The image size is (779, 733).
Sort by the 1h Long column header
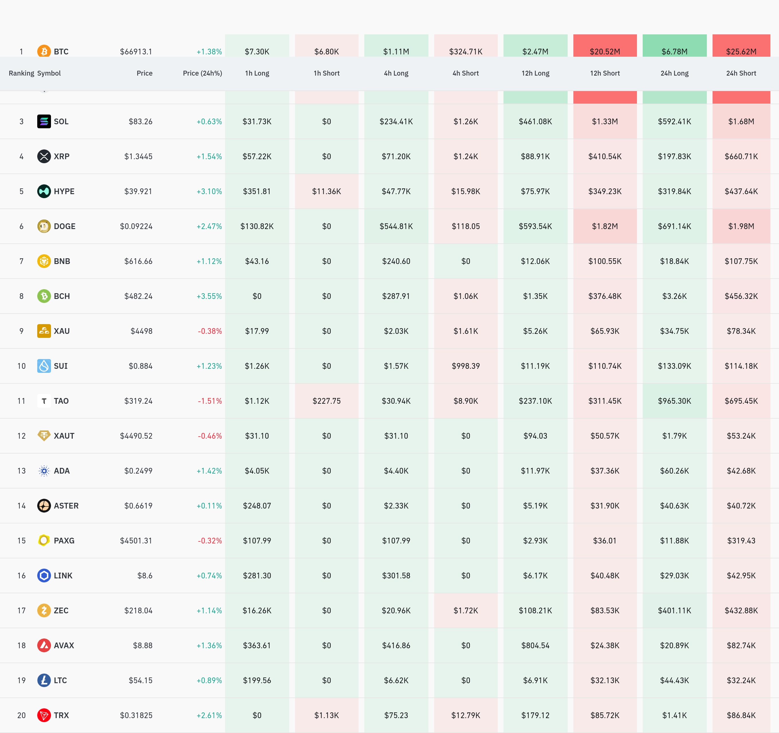pyautogui.click(x=257, y=73)
